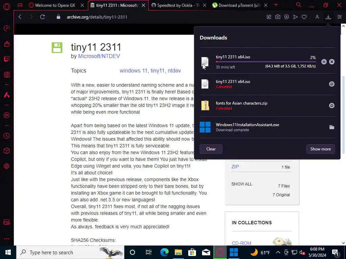This screenshot has width=346, height=259.
Task: Open search tabs magnifier icon
Action: tap(298, 5)
